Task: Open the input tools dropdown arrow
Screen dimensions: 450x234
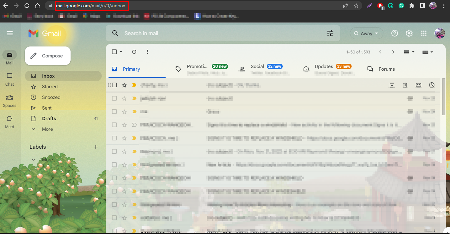Action: [432, 52]
